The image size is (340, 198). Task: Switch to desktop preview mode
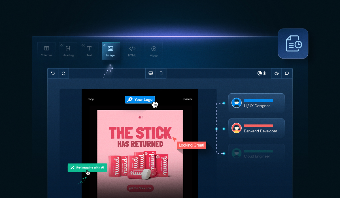coord(150,73)
